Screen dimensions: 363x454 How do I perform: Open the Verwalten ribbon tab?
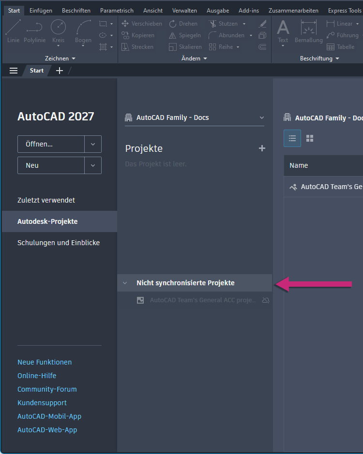(x=184, y=11)
